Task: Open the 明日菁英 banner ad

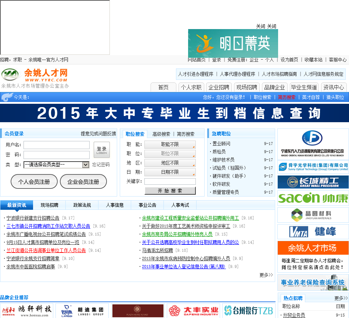Action: pyautogui.click(x=233, y=43)
